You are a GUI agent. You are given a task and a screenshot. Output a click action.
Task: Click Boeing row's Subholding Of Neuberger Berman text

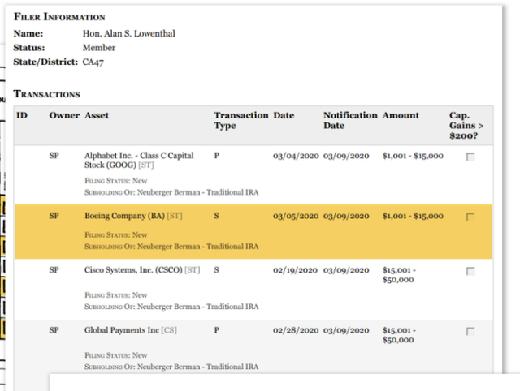(171, 247)
